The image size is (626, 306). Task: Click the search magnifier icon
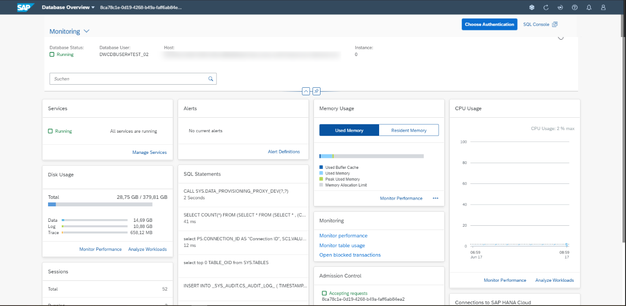point(211,79)
